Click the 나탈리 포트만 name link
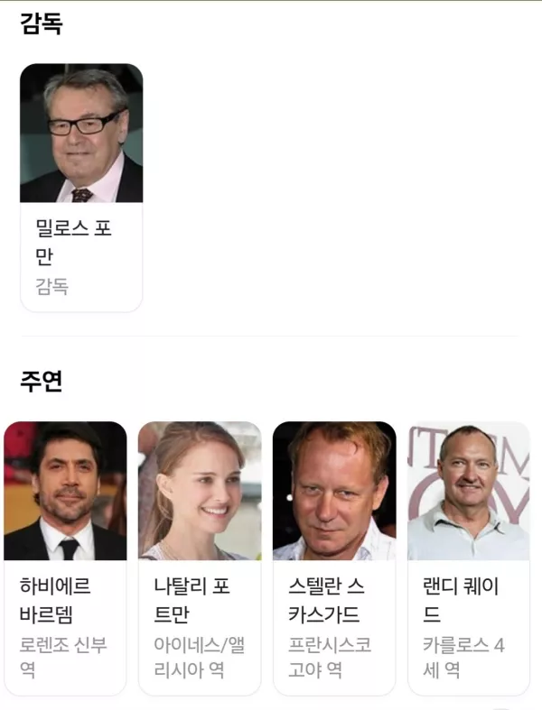This screenshot has width=542, height=710. pos(192,601)
